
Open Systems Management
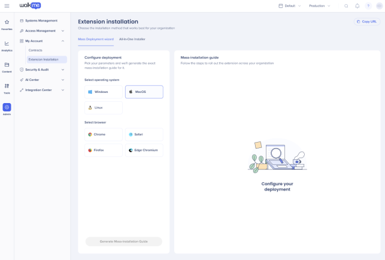[41, 20]
